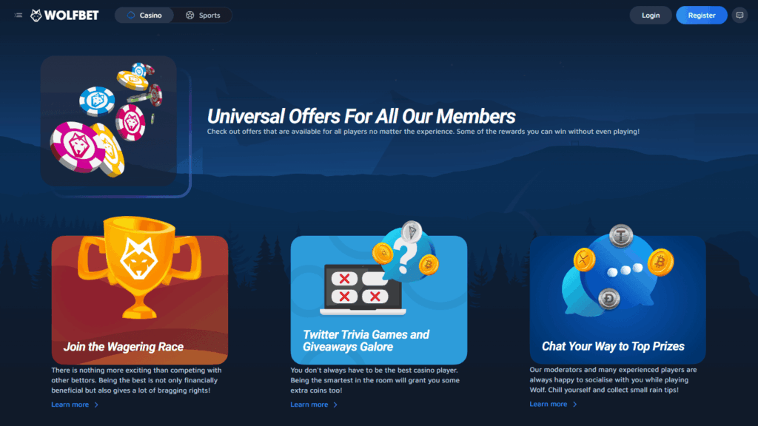Open Learn more under Chat Prizes

click(x=549, y=405)
